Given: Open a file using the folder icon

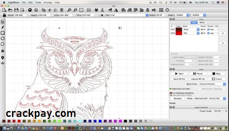Looking at the screenshot, I should [x=10, y=10].
